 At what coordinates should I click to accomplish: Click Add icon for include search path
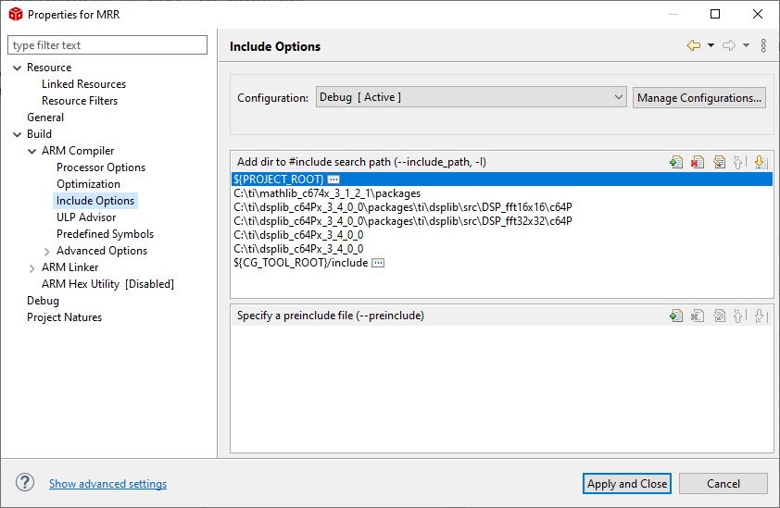coord(676,162)
